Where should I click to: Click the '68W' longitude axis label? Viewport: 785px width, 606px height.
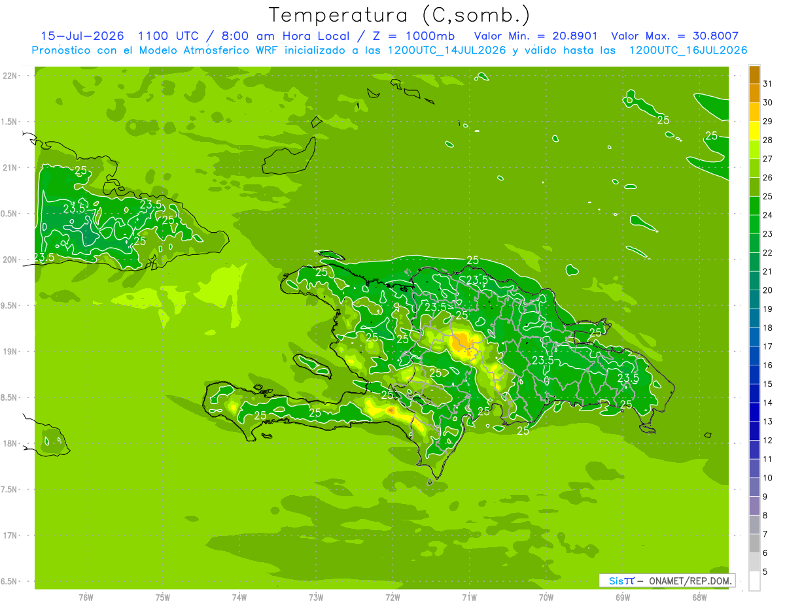pos(699,598)
